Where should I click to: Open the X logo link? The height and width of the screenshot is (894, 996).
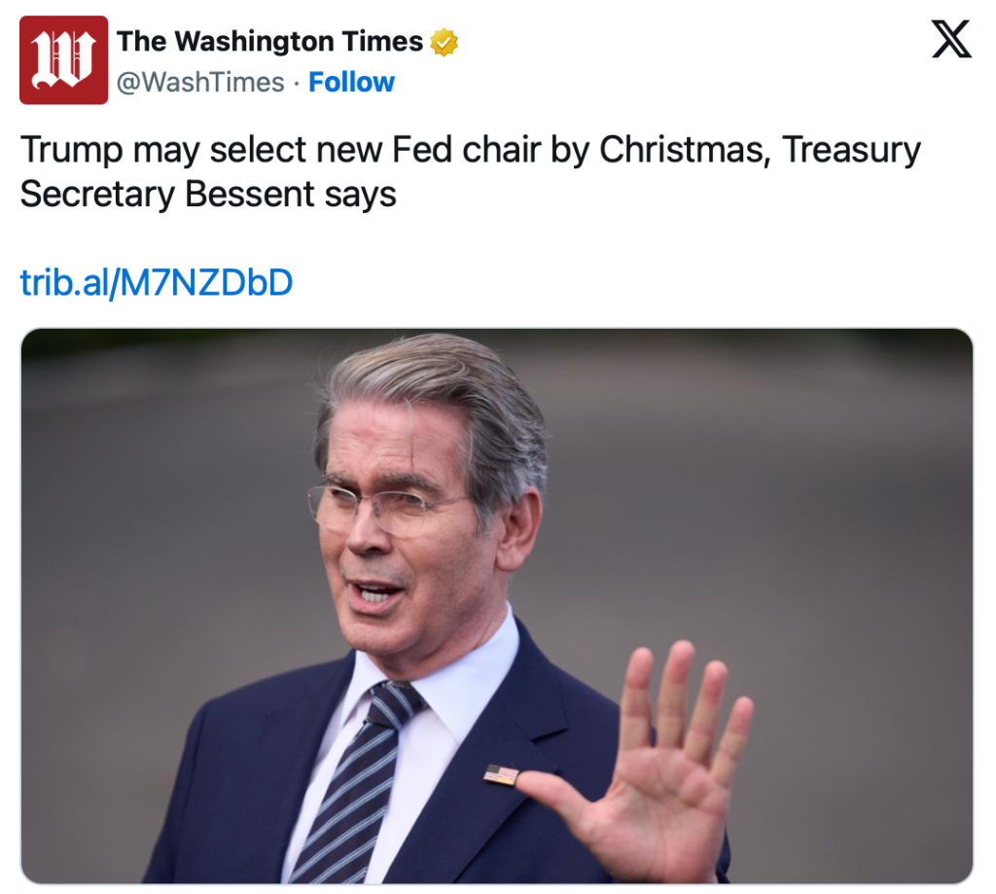pos(951,40)
